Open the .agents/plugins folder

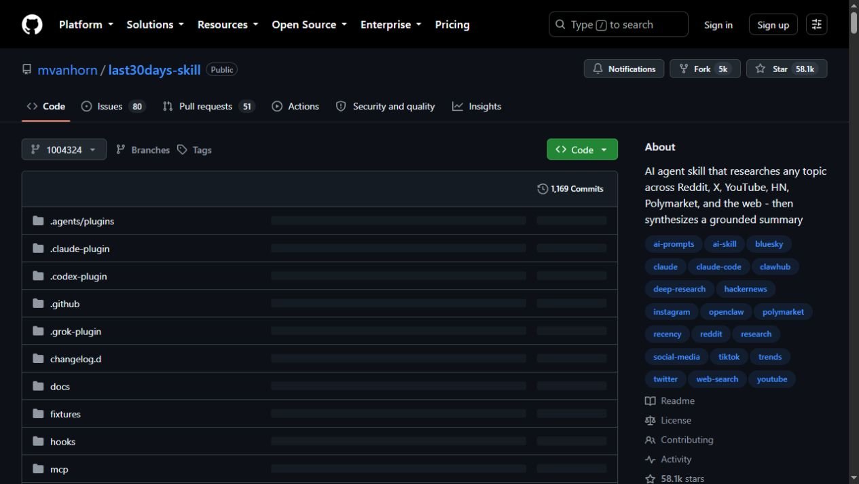tap(82, 221)
